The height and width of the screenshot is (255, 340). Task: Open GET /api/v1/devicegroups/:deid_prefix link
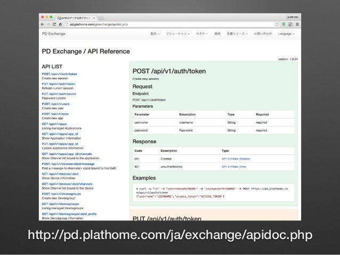(x=69, y=214)
